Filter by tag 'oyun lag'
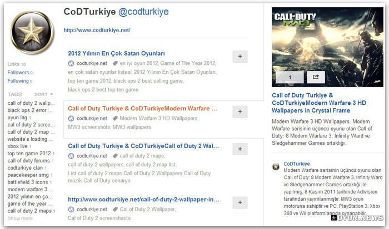Image resolution: width=389 pixels, height=229 pixels. 19,118
